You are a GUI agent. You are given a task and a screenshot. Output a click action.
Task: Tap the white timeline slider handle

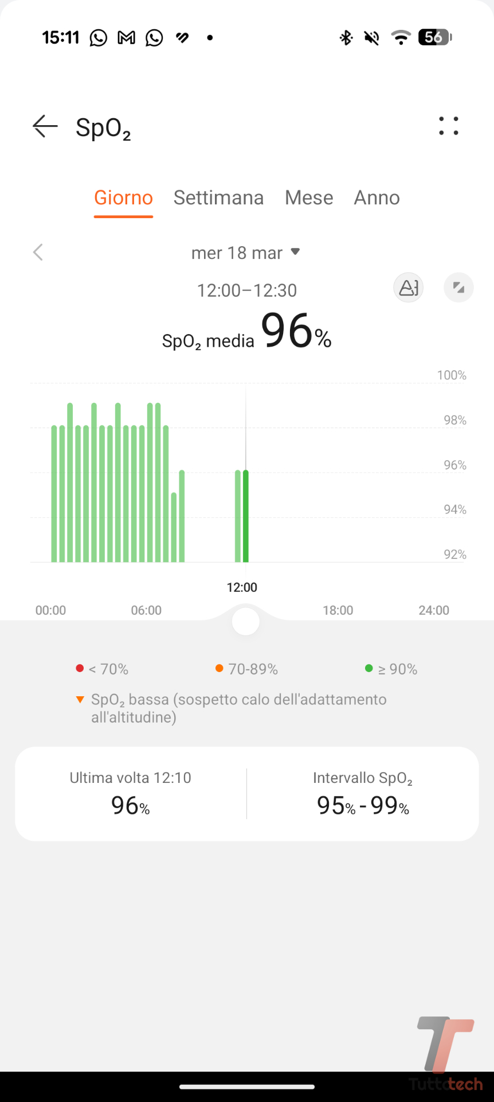click(x=246, y=622)
